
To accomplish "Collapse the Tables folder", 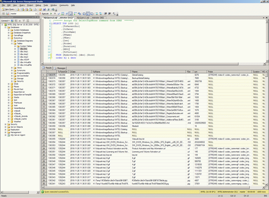I will pos(12,43).
